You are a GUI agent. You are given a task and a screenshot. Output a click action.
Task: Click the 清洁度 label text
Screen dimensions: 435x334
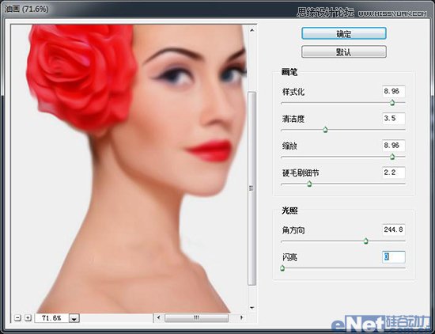293,119
